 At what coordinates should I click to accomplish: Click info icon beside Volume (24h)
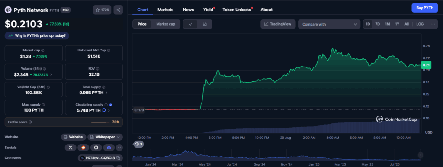click(x=45, y=69)
